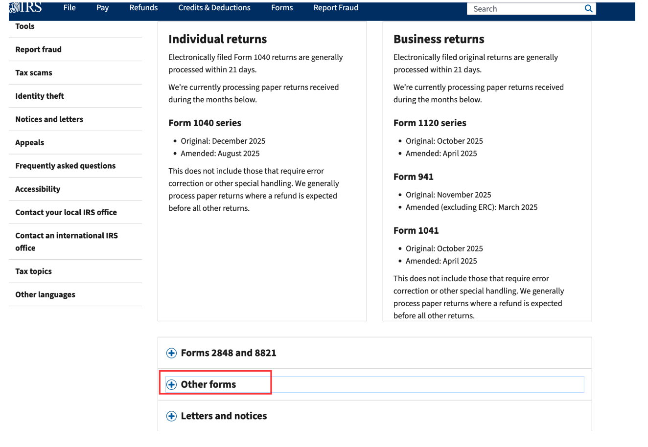Go to Report Fraud in the navigation bar
This screenshot has height=447, width=648.
click(x=336, y=7)
